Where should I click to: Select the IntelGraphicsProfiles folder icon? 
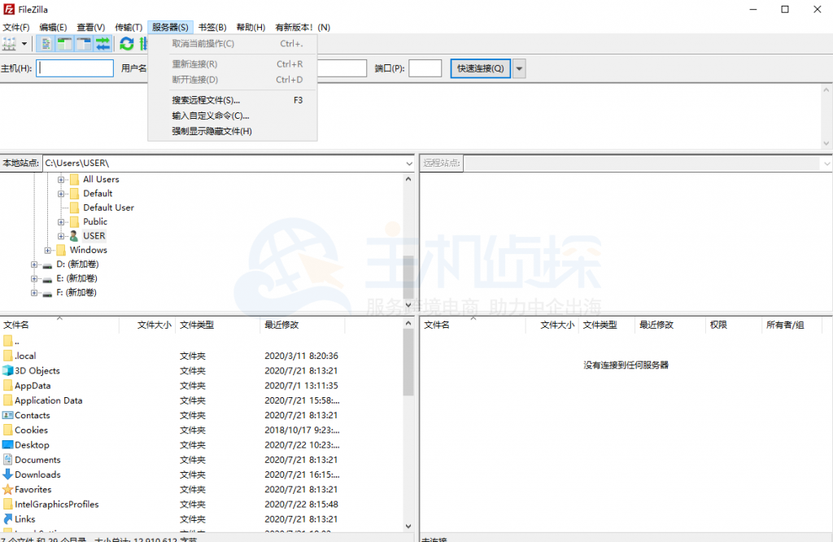[x=8, y=504]
